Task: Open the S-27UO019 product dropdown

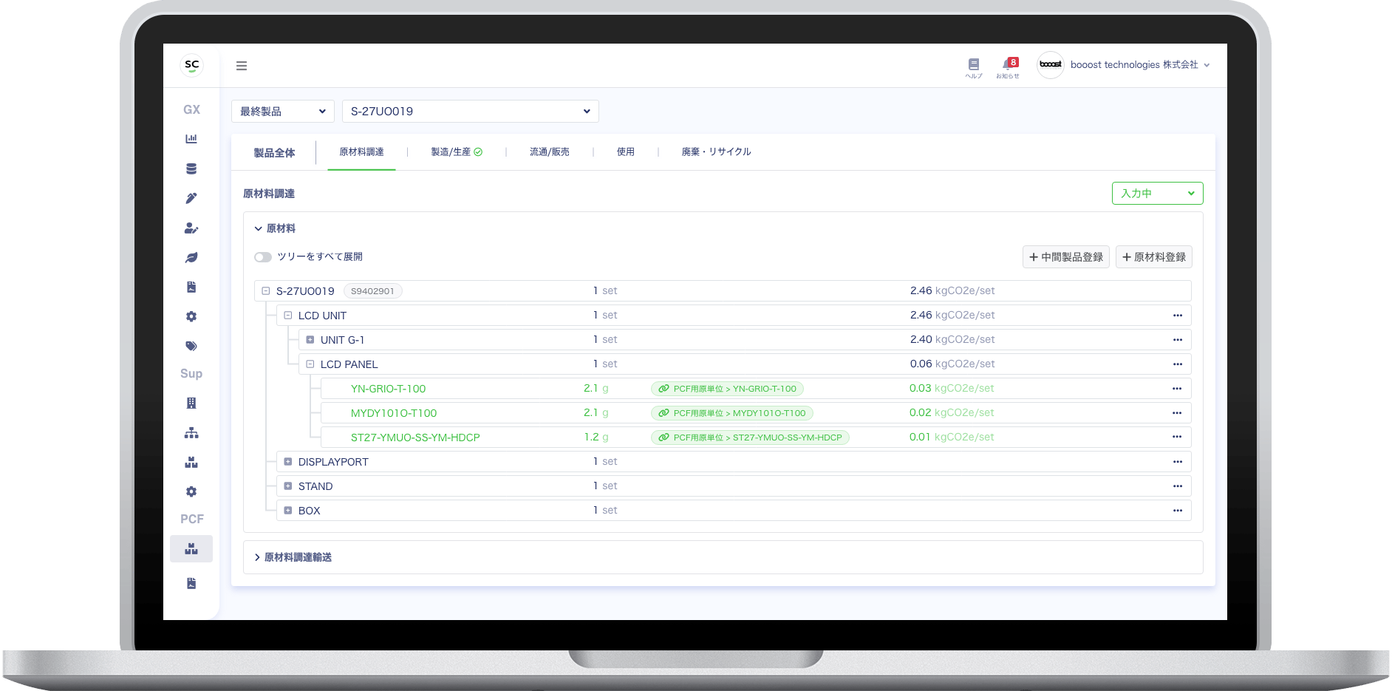Action: (470, 112)
